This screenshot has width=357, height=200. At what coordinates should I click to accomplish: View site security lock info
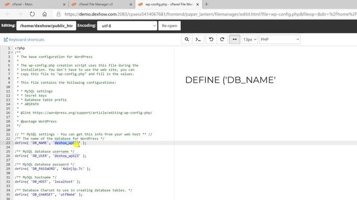(x=59, y=14)
